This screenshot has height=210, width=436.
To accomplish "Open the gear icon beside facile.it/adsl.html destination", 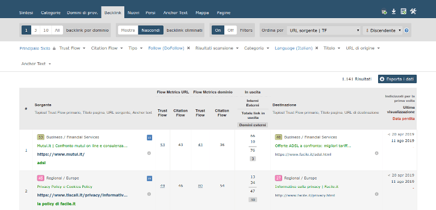I will [x=376, y=153].
